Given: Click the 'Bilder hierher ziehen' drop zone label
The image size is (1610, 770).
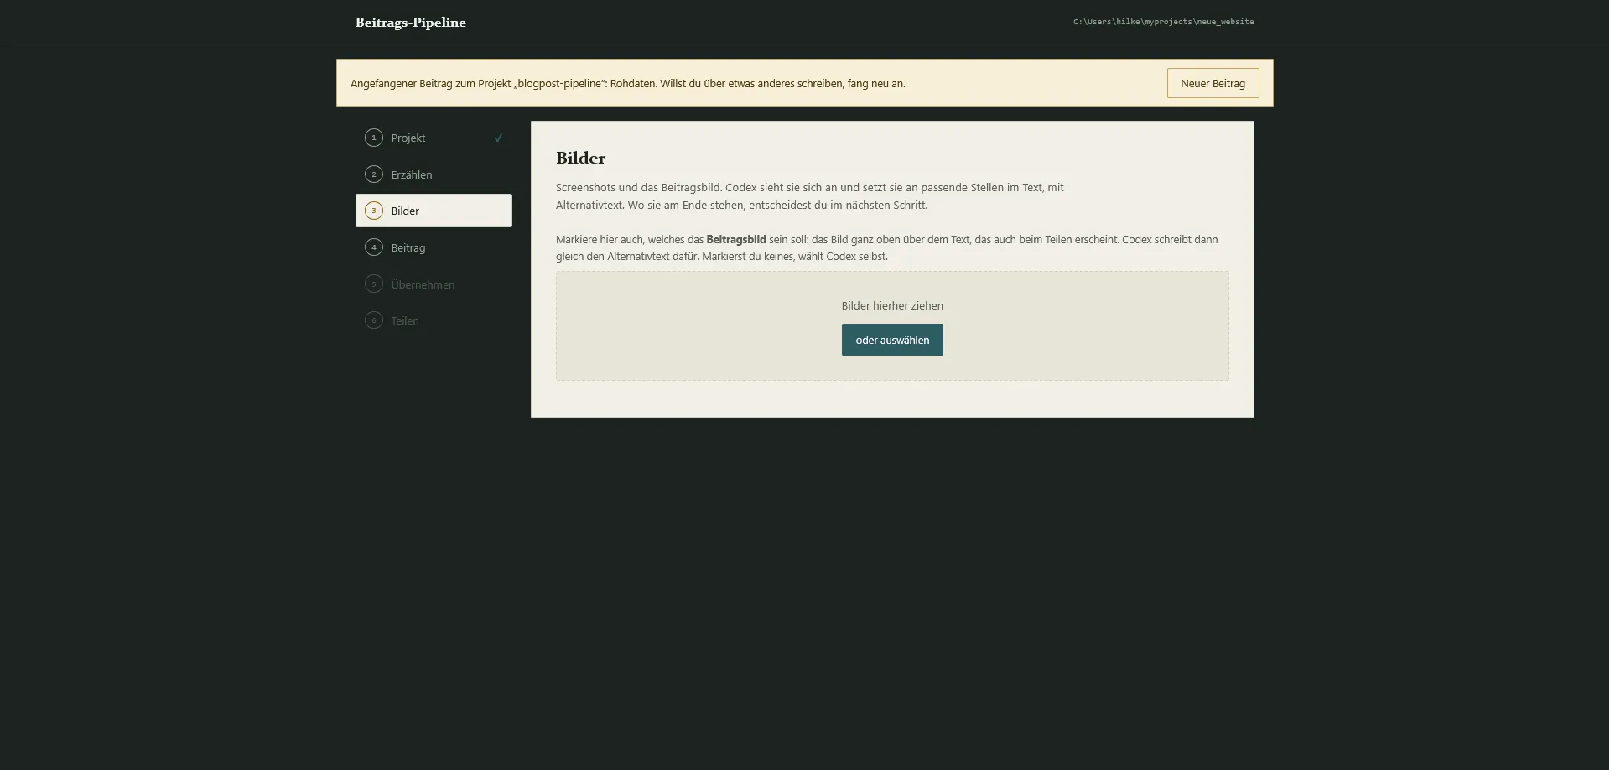Looking at the screenshot, I should 892,305.
